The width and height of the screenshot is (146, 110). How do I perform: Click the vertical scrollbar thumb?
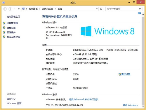143,61
